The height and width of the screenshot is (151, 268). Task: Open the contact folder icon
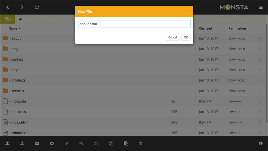pos(5,59)
